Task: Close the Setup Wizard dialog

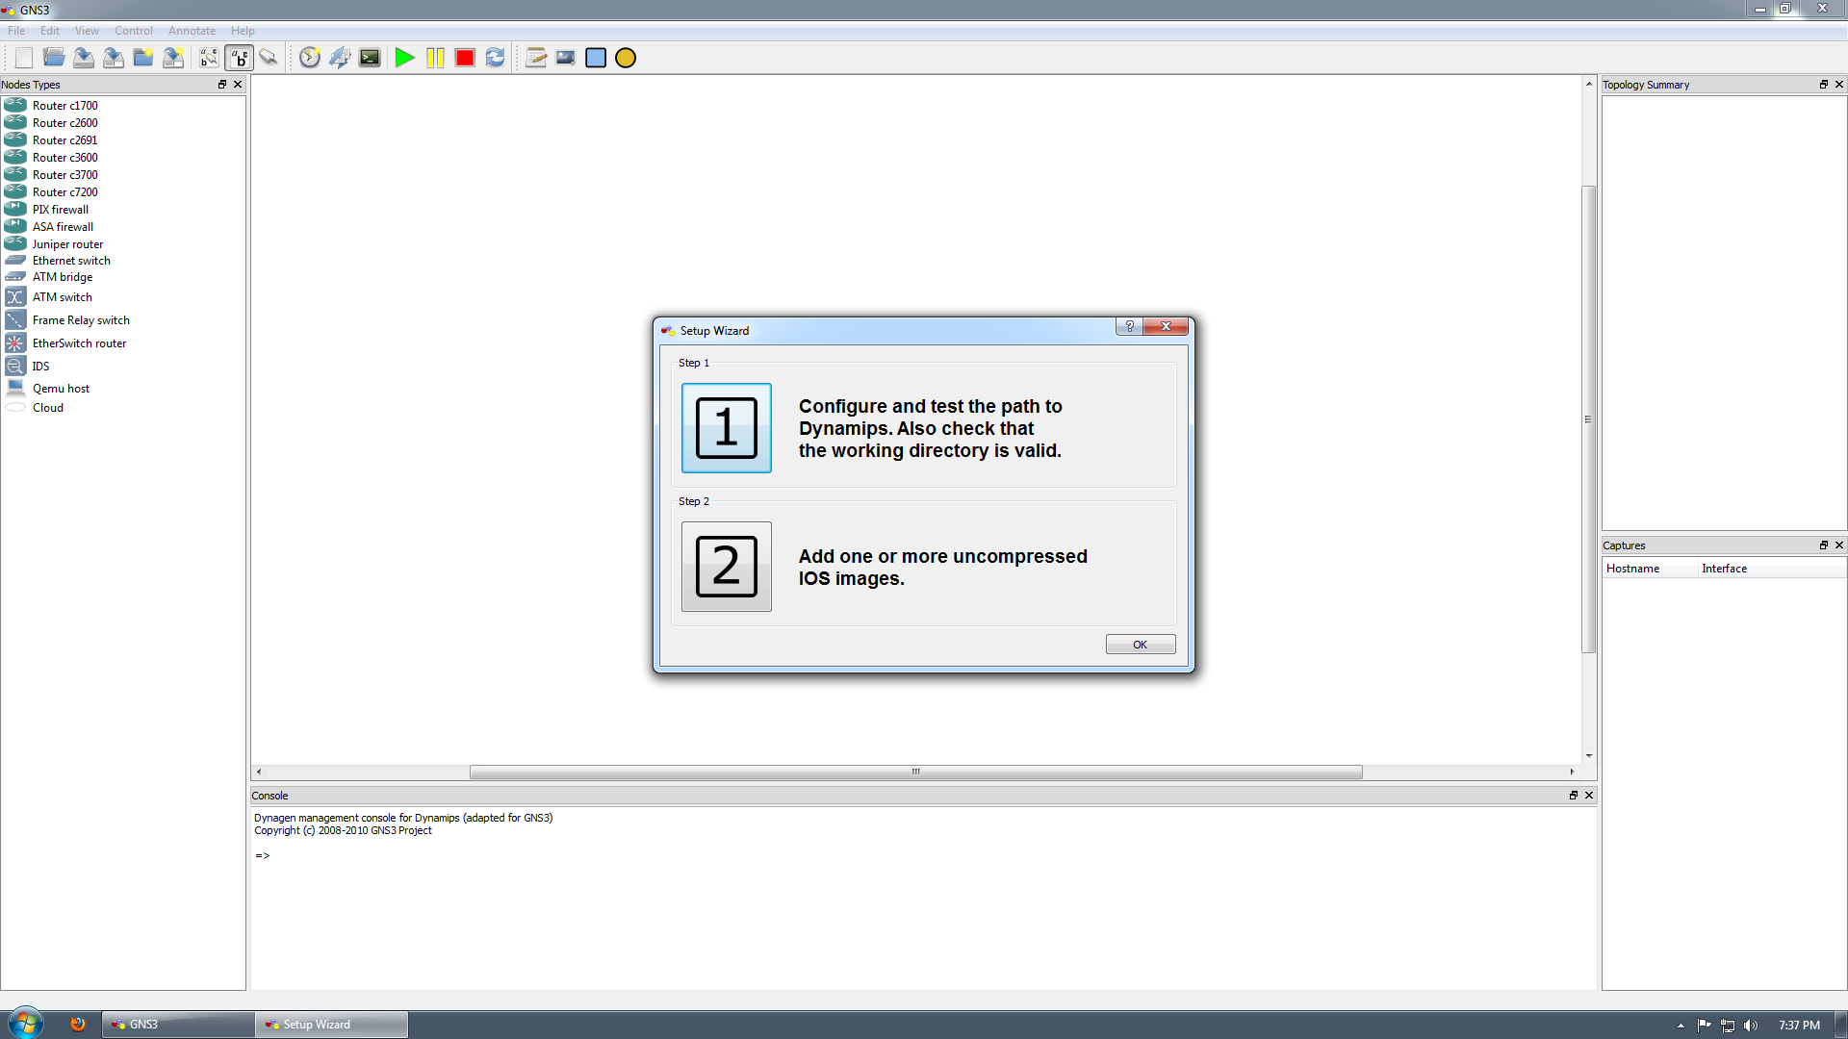Action: (x=1166, y=327)
